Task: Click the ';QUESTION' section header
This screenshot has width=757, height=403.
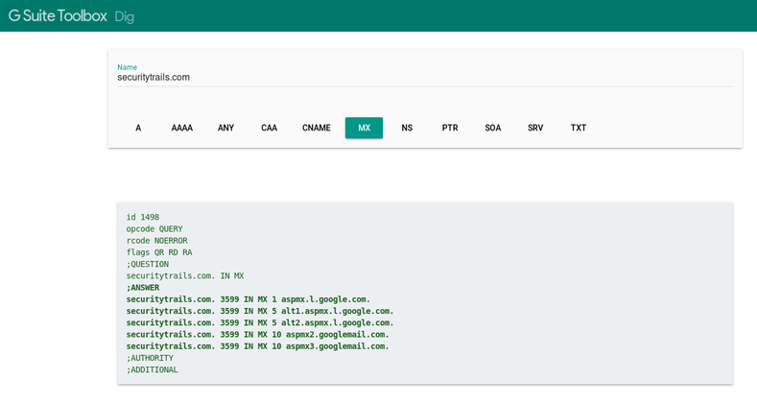Action: point(148,264)
